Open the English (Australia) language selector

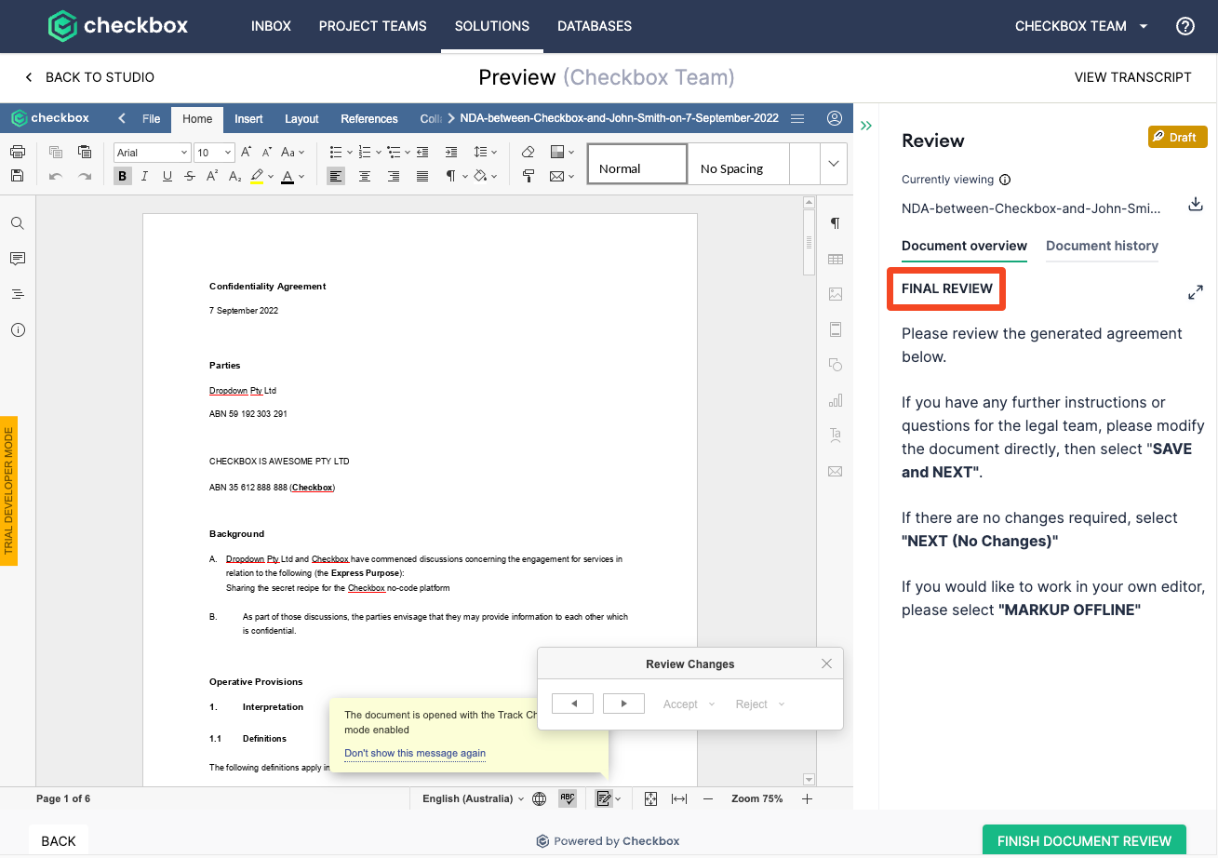(474, 798)
